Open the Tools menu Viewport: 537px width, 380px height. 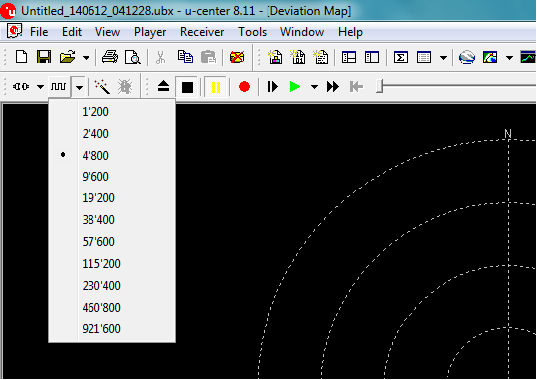click(x=252, y=32)
